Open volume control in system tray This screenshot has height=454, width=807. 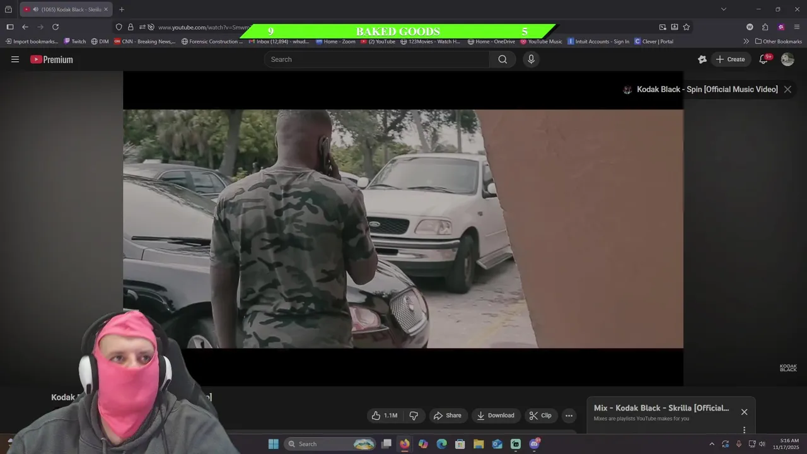coord(762,444)
